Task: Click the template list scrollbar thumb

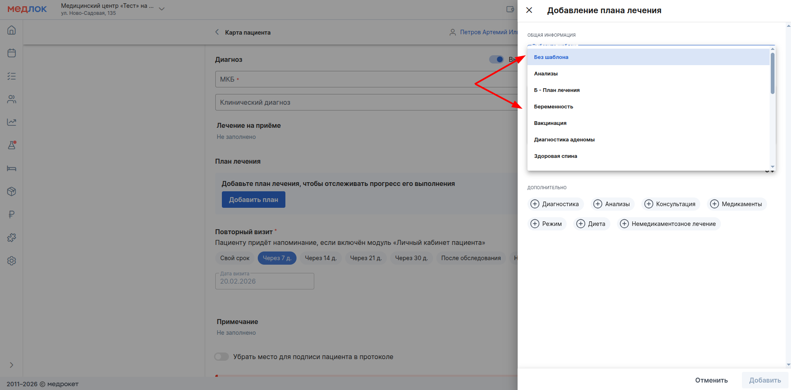Action: click(772, 73)
